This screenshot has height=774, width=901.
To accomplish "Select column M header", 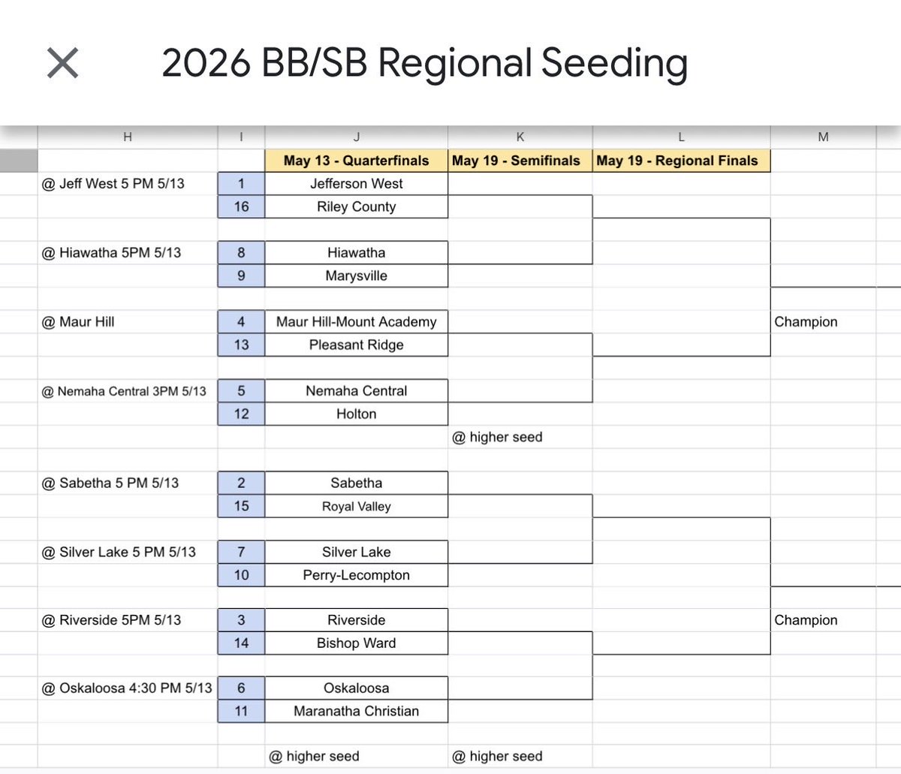I will click(823, 137).
